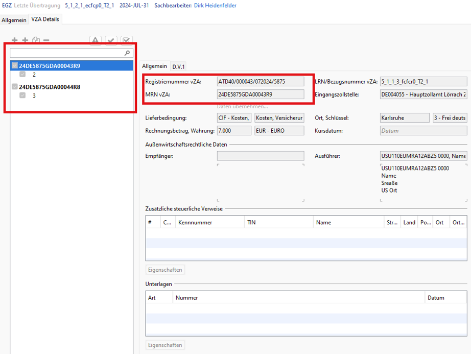The height and width of the screenshot is (354, 471).
Task: Click the copy/duplicate documents icon
Action: (x=36, y=40)
